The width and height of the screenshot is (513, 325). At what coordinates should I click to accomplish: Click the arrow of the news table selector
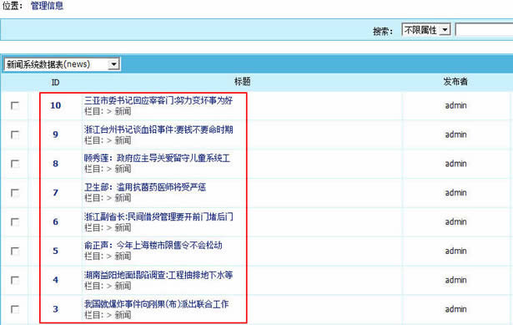click(113, 64)
